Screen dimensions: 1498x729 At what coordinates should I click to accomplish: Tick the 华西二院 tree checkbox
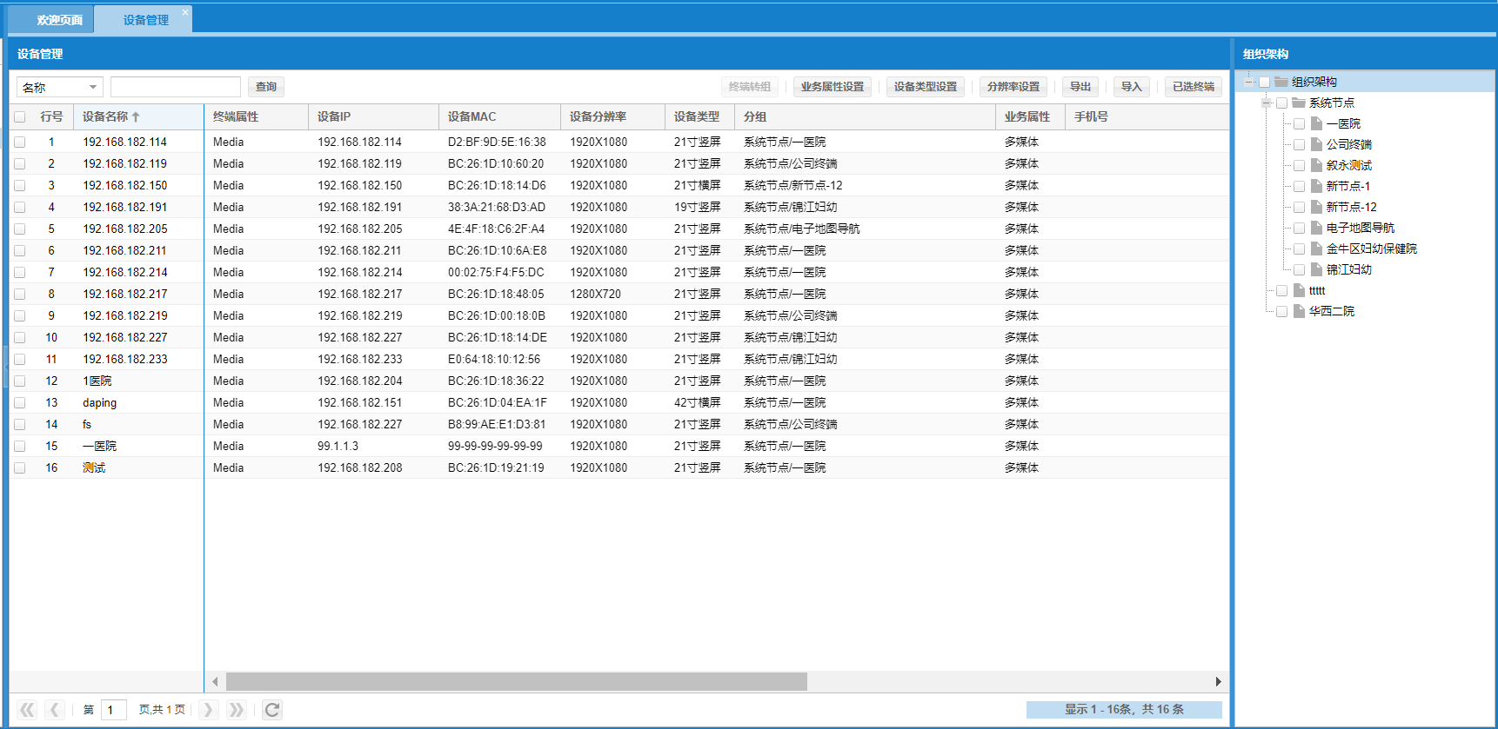1281,311
